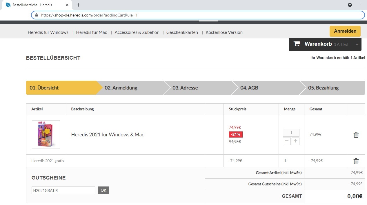Viewport: 367px width, 205px height.
Task: Click the Heredis 2021 gratis text
Action: click(x=48, y=161)
